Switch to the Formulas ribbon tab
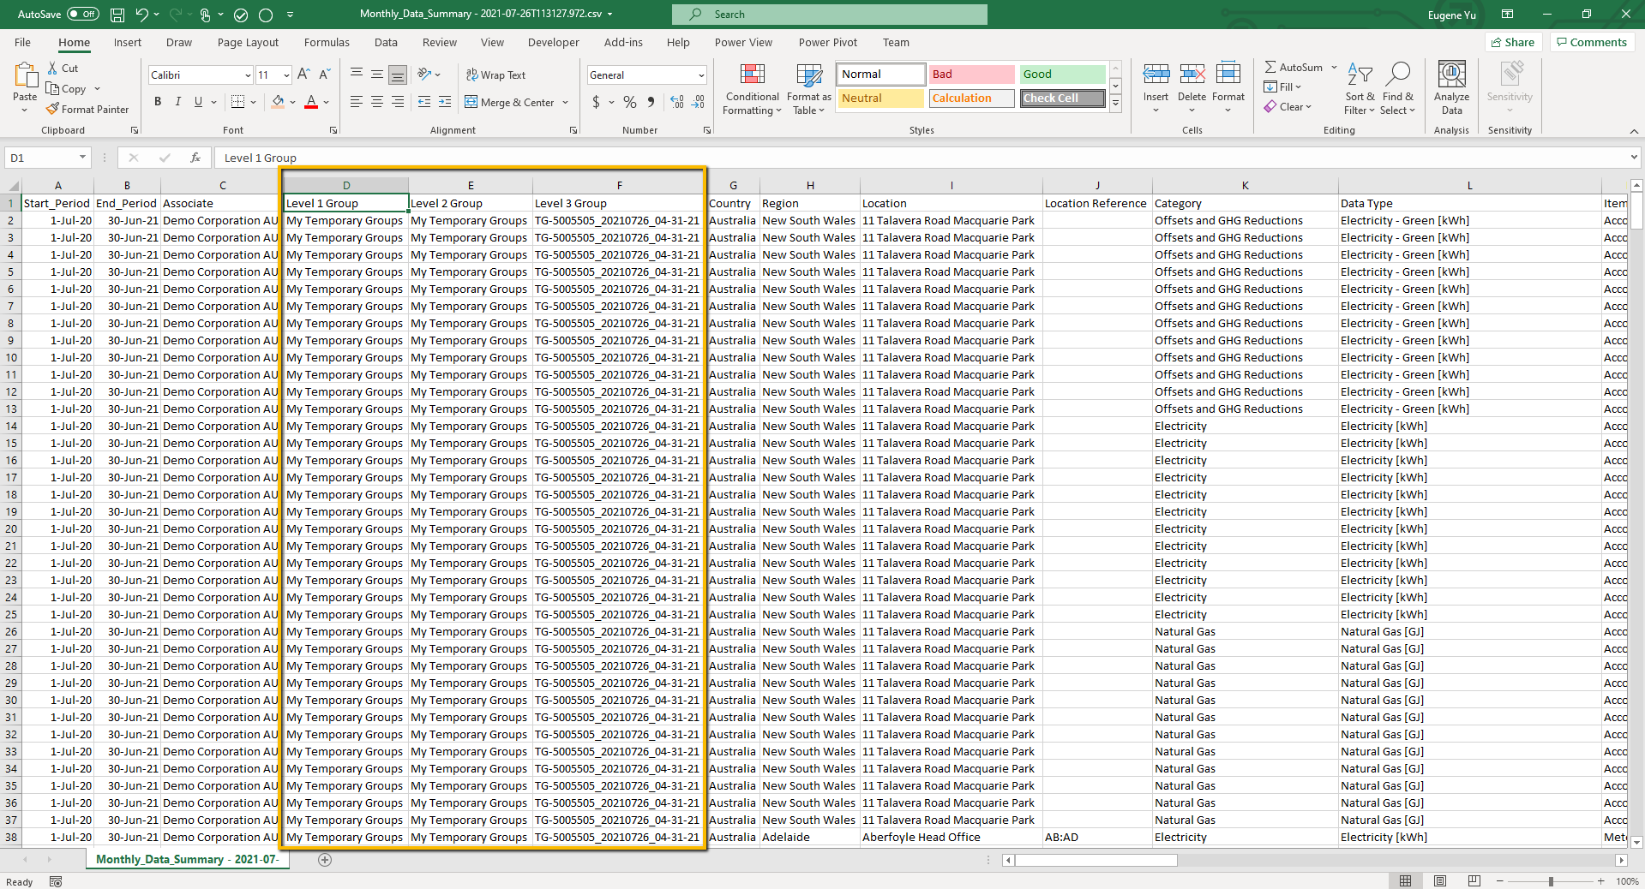1645x889 pixels. click(327, 43)
